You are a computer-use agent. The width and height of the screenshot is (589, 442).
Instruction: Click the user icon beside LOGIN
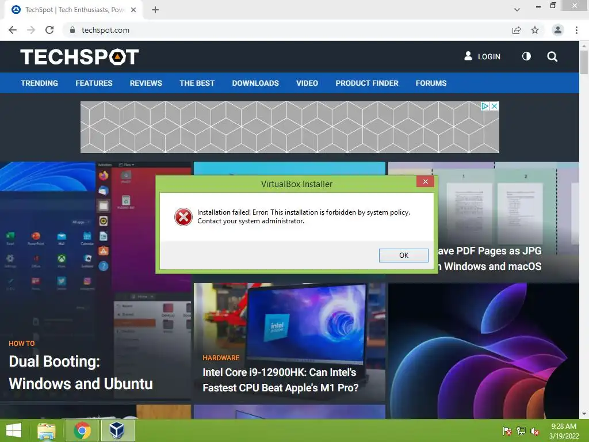pos(468,56)
